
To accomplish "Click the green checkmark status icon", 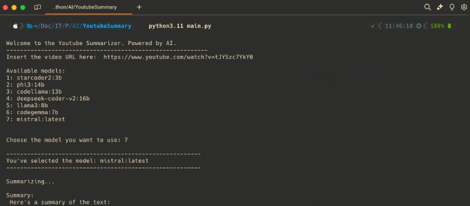I will click(x=373, y=26).
